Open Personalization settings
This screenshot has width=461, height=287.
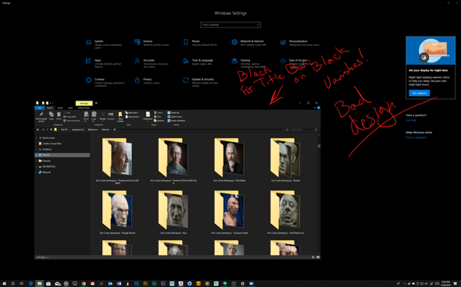(x=300, y=43)
